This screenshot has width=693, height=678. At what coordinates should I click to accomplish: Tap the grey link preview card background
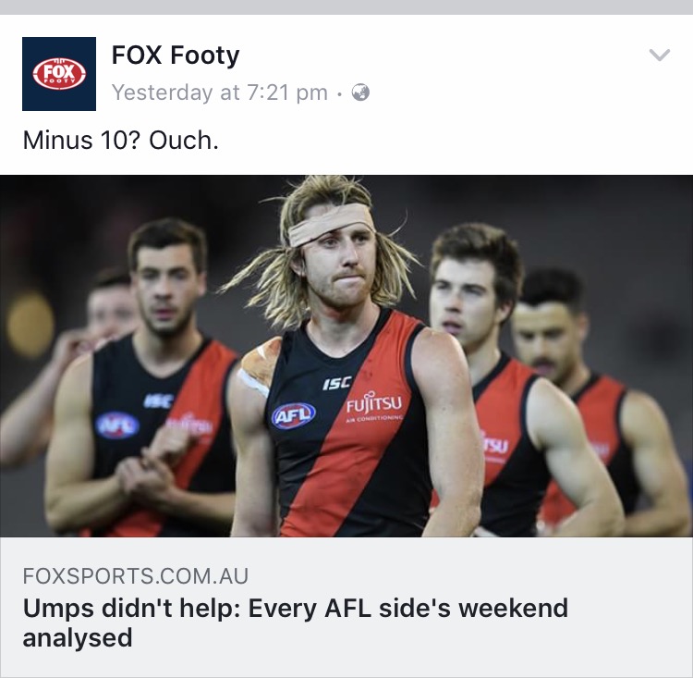point(346,607)
